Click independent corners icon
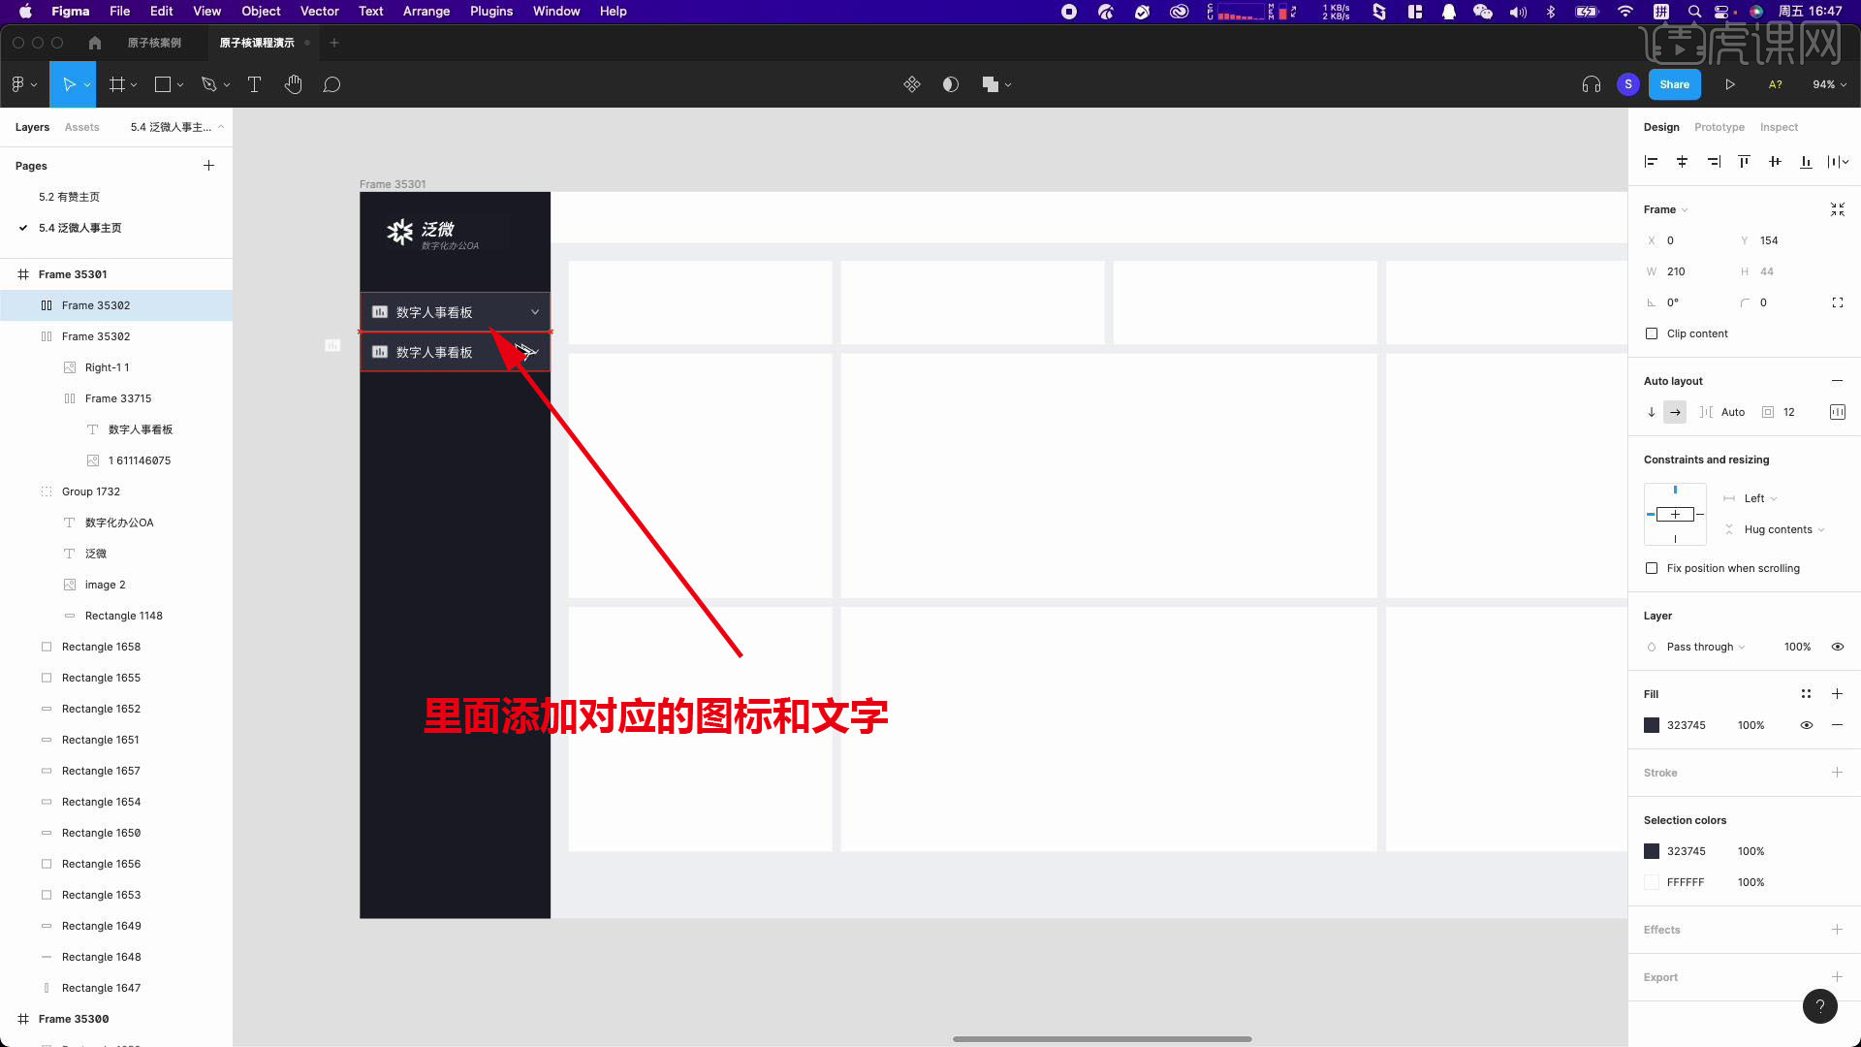The height and width of the screenshot is (1047, 1861). point(1837,302)
